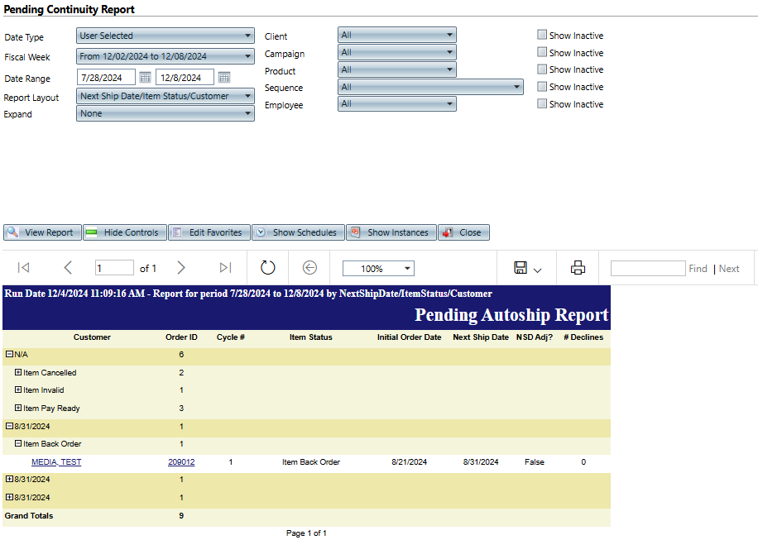The image size is (758, 540).
Task: Click the current page number field
Action: click(114, 268)
